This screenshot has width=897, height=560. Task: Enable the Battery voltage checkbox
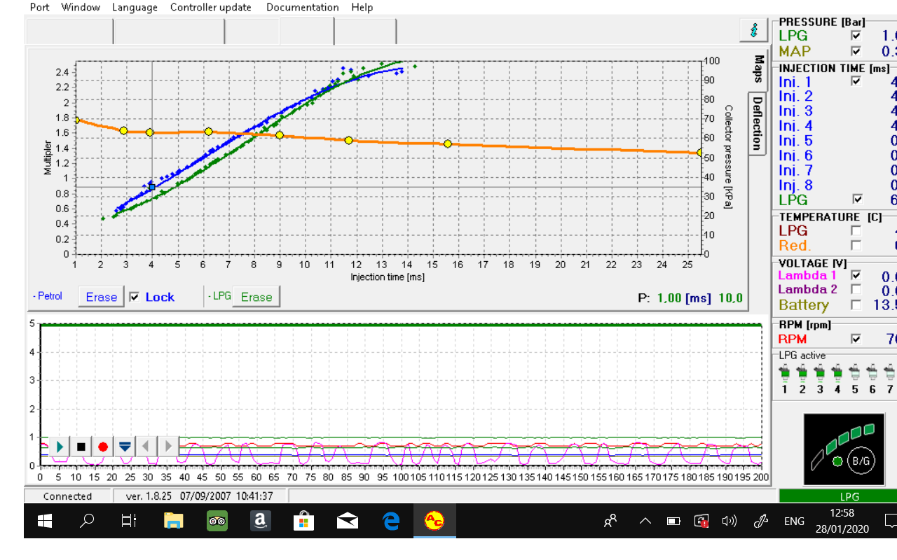(x=855, y=304)
